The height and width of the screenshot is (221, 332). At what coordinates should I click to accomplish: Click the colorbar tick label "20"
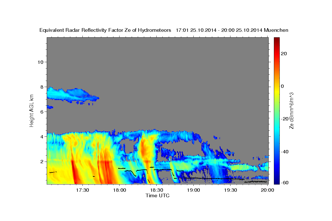pyautogui.click(x=284, y=54)
